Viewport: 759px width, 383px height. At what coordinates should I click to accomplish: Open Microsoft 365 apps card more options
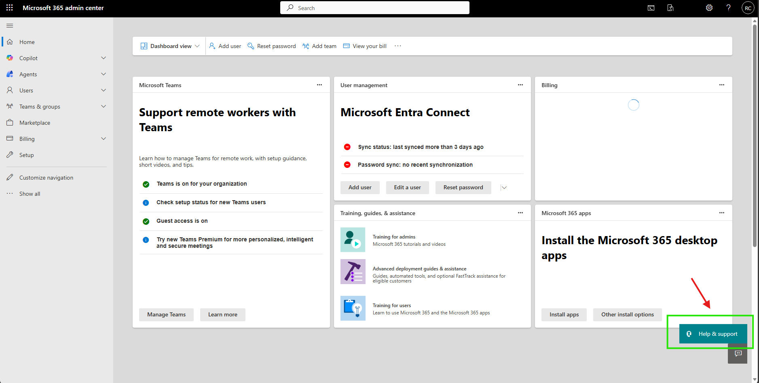tap(722, 213)
